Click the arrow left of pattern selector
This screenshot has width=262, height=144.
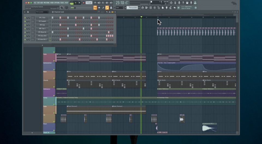click(x=125, y=8)
